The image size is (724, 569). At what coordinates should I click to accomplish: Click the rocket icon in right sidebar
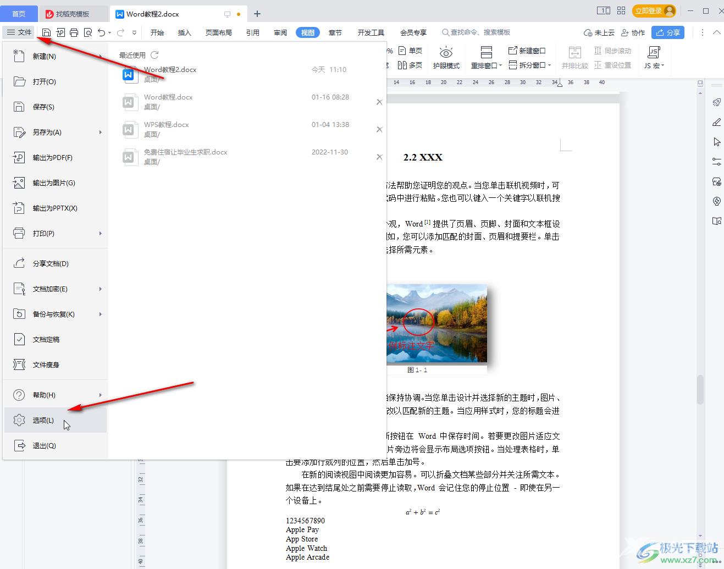point(716,102)
